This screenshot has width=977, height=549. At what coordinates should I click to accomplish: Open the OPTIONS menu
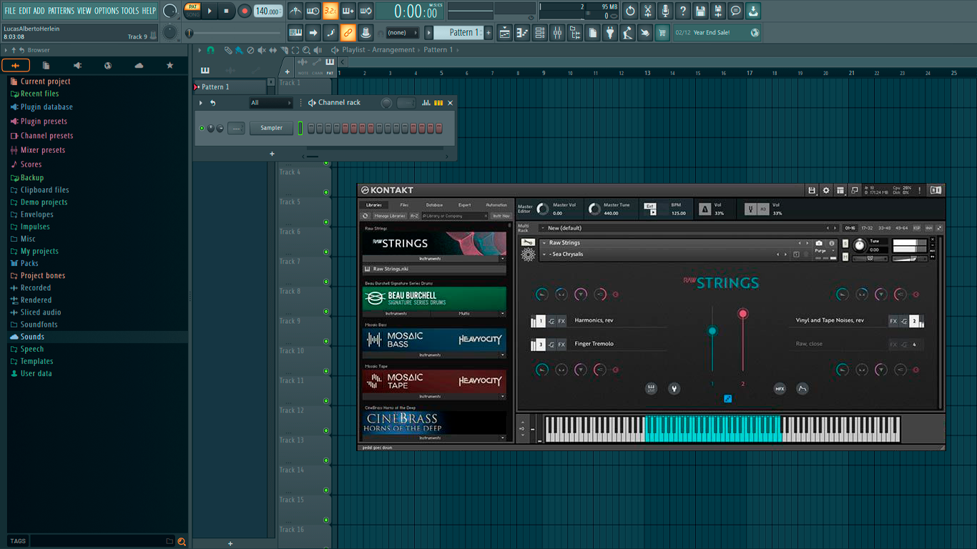[107, 11]
